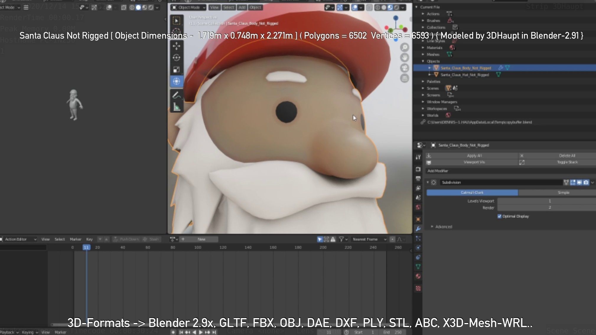Click the viewport zoom magnifier icon
The height and width of the screenshot is (335, 596).
pos(405,47)
